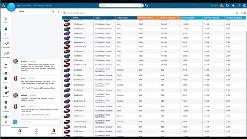This screenshot has height=139, width=247.
Task: Open the Michel P. profile avatar in the top bar
Action: pyautogui.click(x=222, y=5)
